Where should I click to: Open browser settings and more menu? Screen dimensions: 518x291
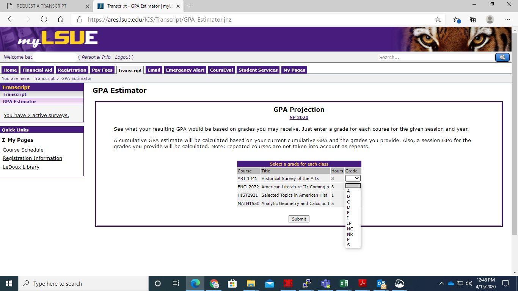[507, 19]
